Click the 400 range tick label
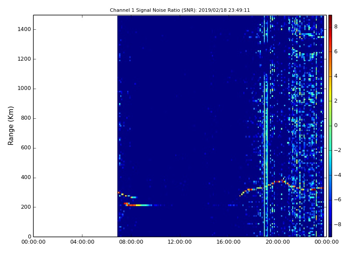Image resolution: width=349 pixels, height=262 pixels. (x=26, y=177)
